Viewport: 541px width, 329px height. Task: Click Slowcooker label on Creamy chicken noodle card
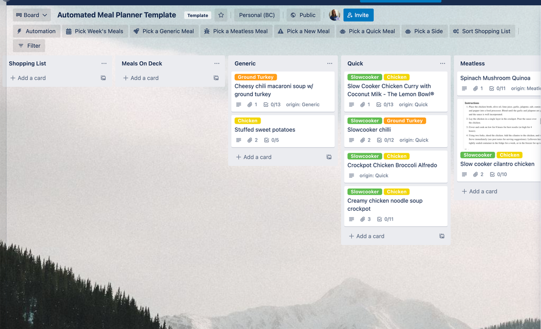[364, 191]
